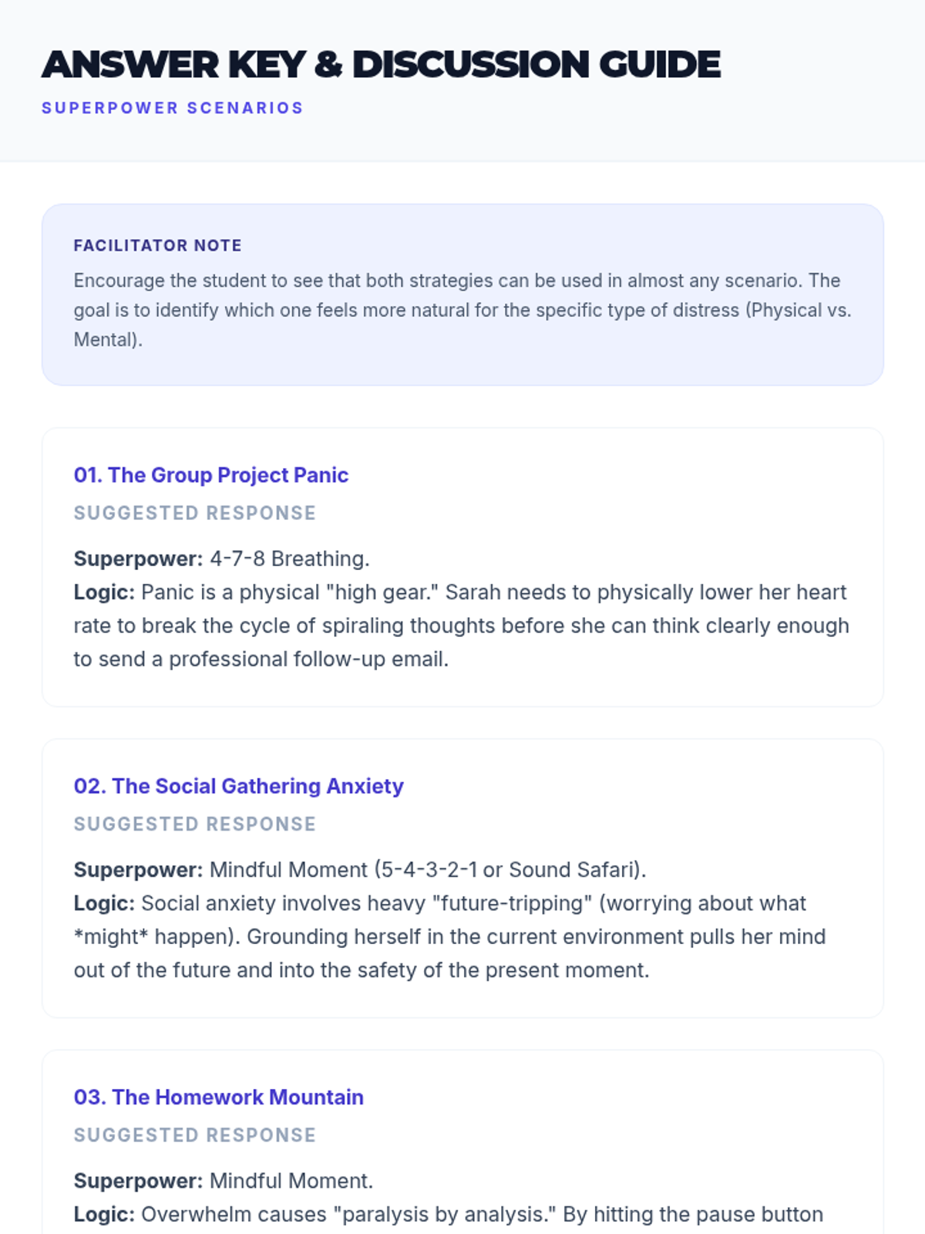Click Suggested Response label under Homework Mountain
925x1234 pixels.
point(195,1135)
